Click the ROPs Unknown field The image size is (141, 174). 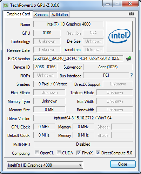tap(45, 75)
